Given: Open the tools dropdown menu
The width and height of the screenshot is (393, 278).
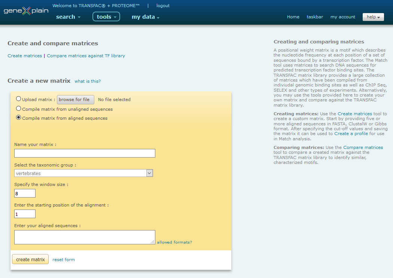Looking at the screenshot, I should [x=106, y=17].
